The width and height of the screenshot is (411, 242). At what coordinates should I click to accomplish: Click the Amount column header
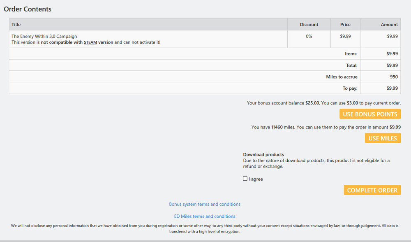389,25
